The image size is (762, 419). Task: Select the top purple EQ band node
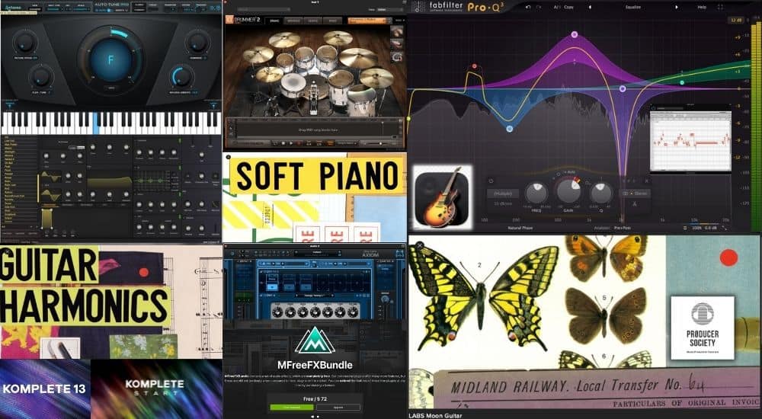tap(575, 34)
